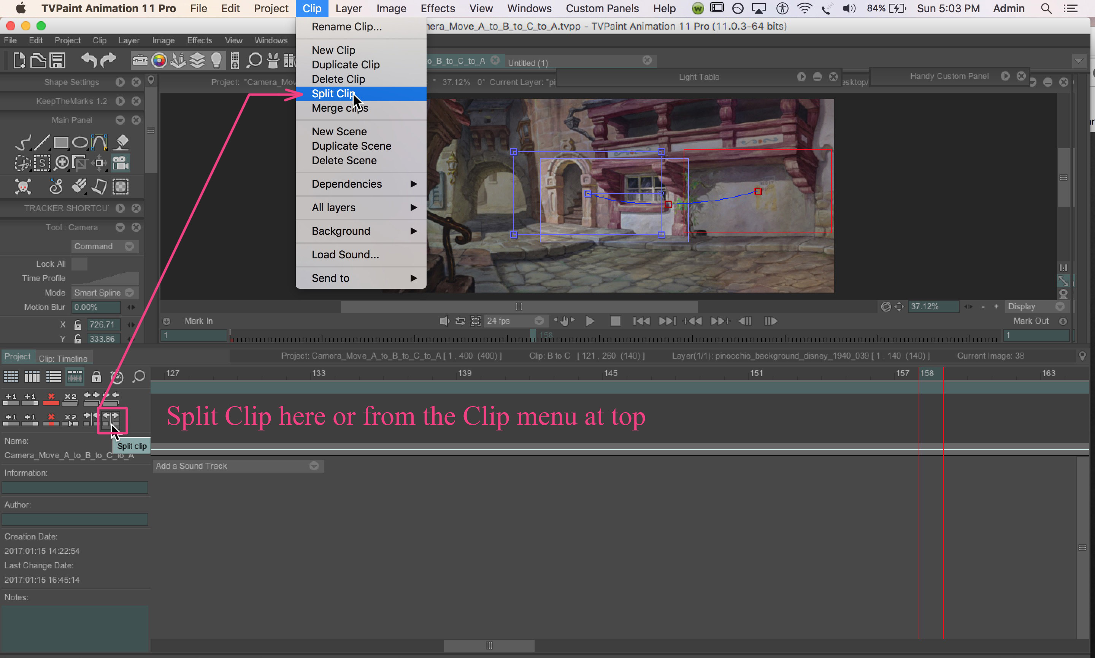Switch to the grid storyboard view icon
Screen dimensions: 1095x658
click(11, 377)
